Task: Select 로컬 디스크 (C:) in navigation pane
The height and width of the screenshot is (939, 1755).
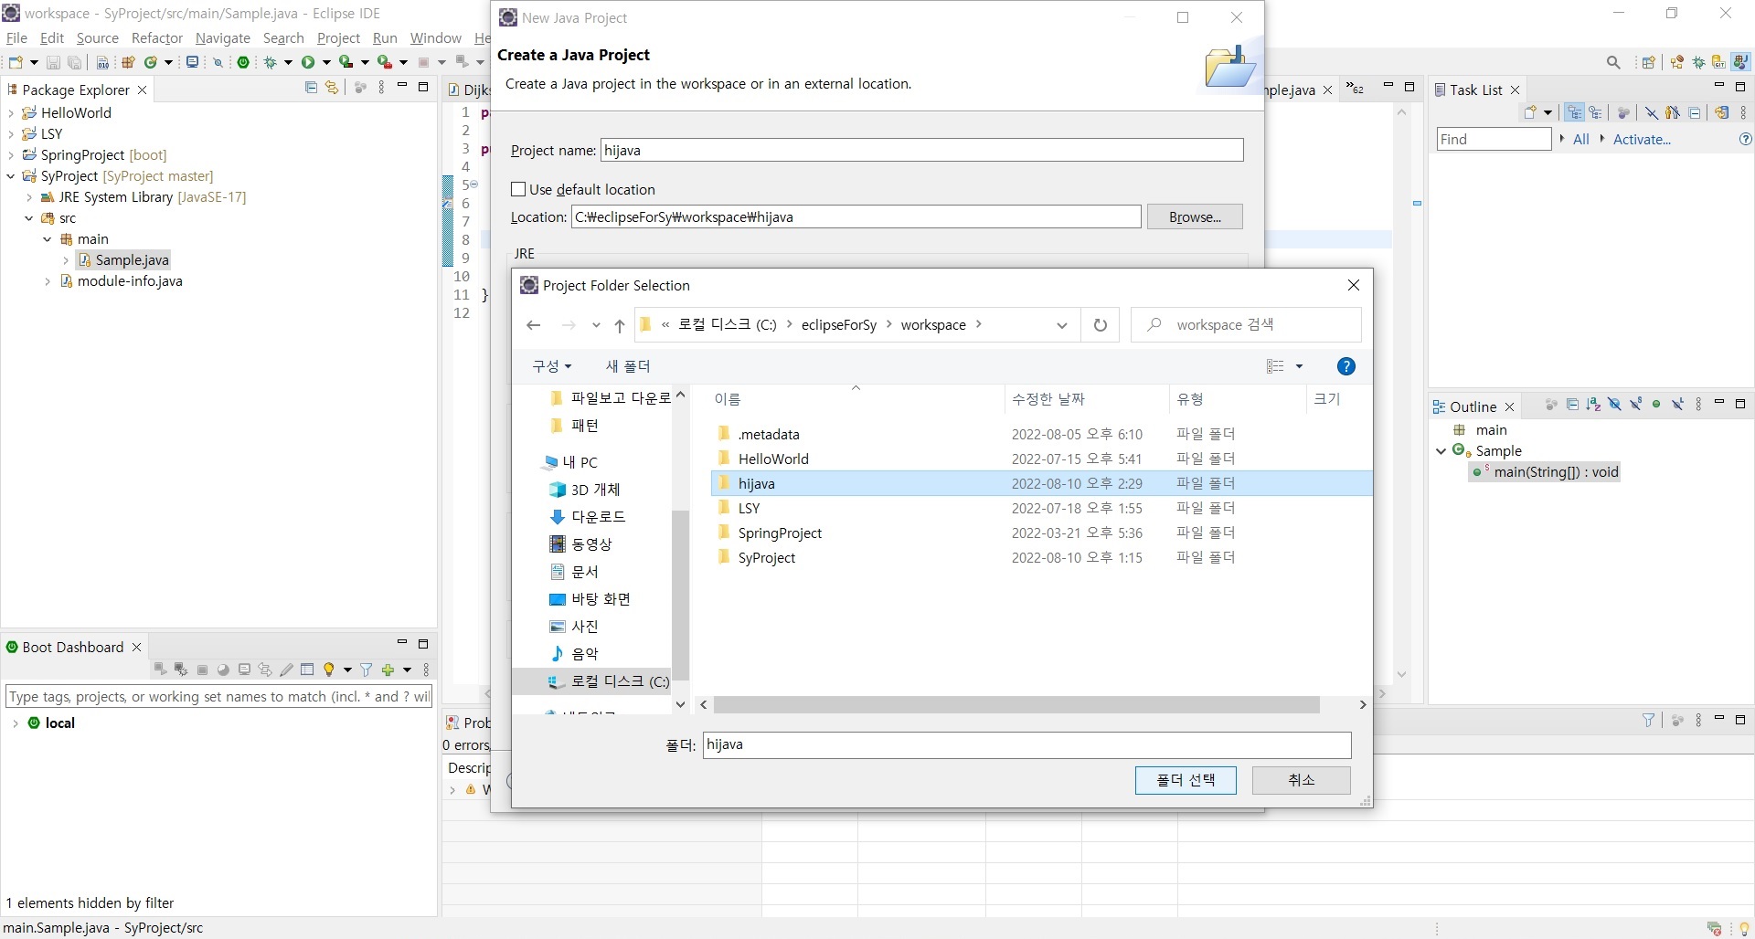Action: tap(609, 681)
